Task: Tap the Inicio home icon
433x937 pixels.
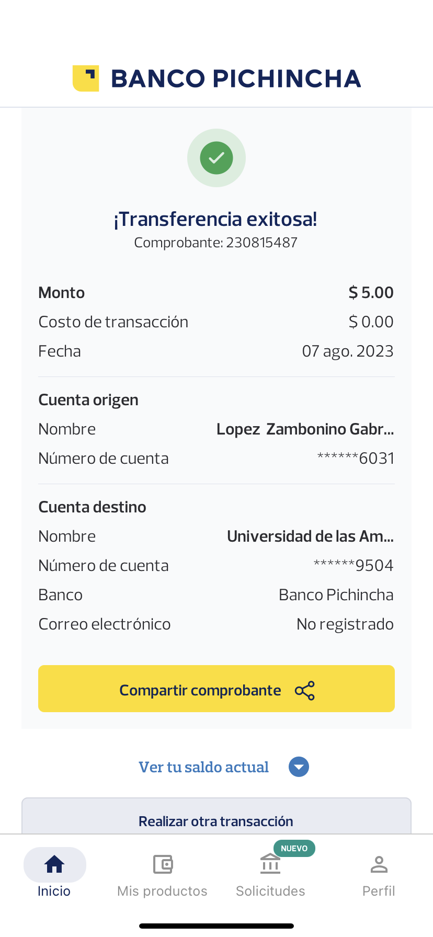Action: click(x=54, y=864)
